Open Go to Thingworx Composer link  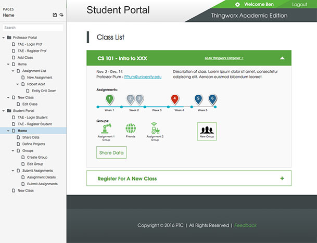point(224,58)
